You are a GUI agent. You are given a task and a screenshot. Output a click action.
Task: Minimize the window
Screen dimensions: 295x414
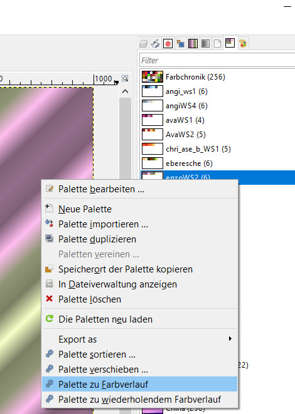tap(287, 6)
